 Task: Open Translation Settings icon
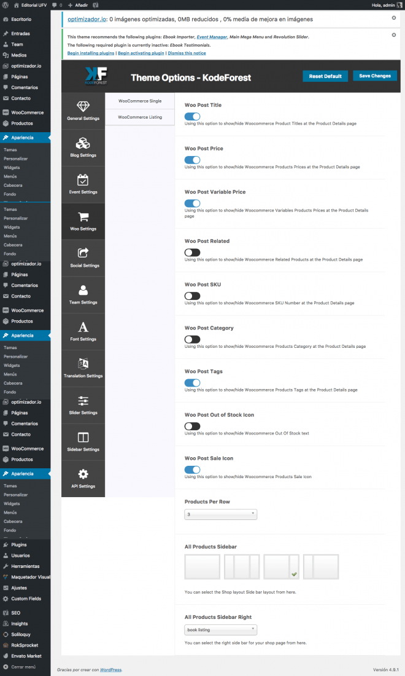[83, 363]
